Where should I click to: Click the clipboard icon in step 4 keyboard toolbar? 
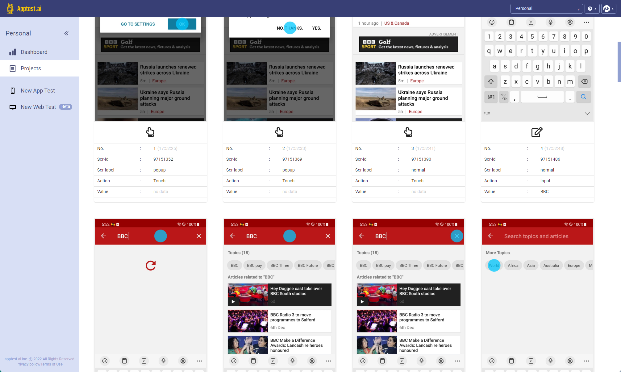511,22
